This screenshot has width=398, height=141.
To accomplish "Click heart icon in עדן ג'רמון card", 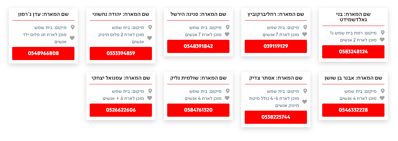I will pos(72,38).
